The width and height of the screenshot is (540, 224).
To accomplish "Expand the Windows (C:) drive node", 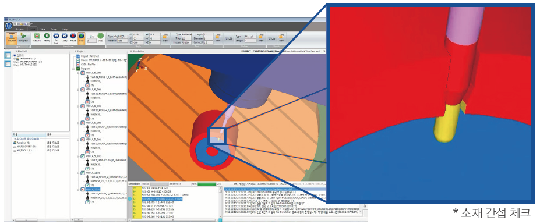I will point(15,59).
